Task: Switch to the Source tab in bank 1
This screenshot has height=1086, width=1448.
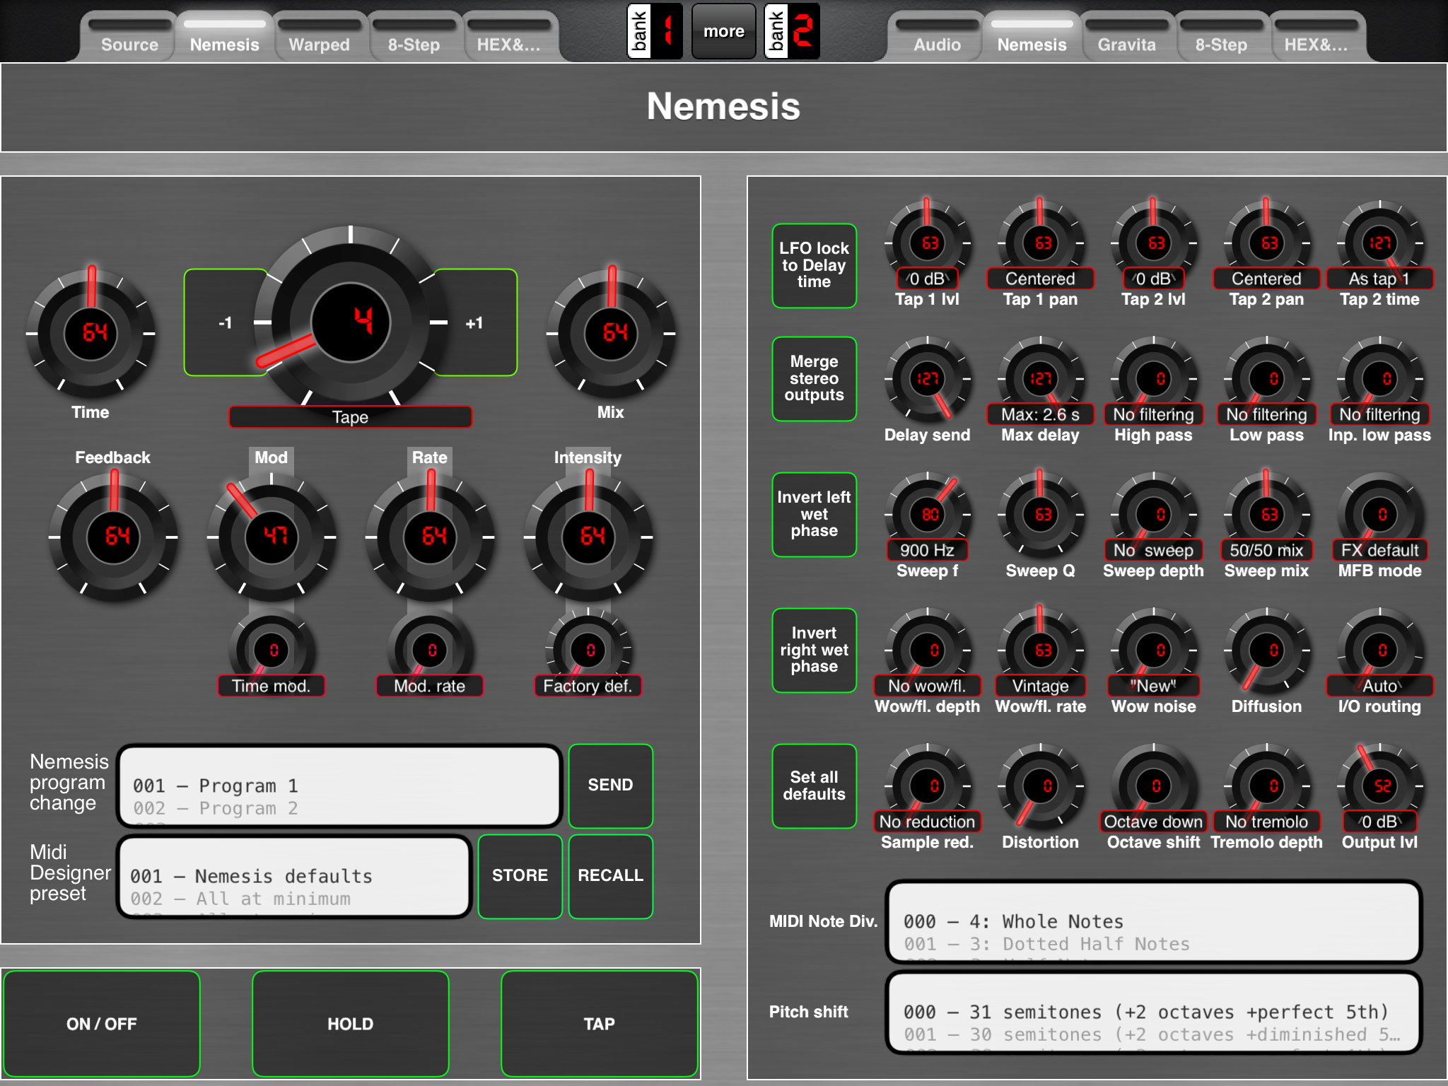Action: (x=129, y=37)
